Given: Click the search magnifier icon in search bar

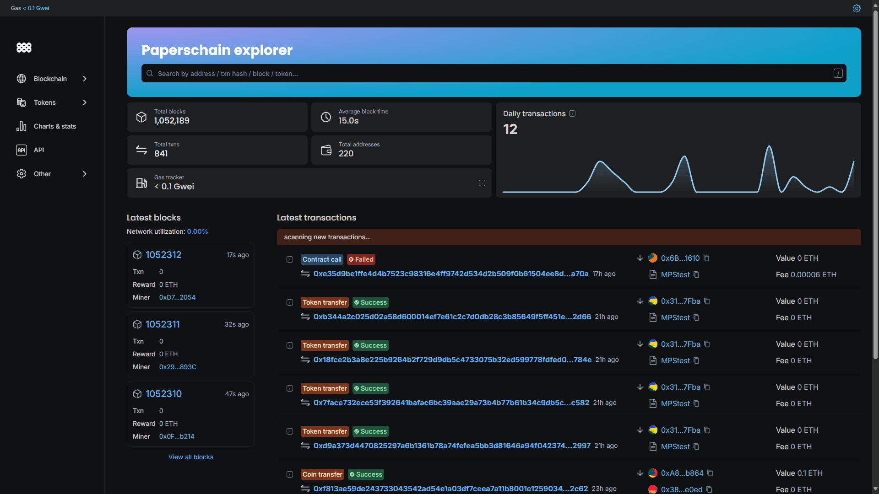Looking at the screenshot, I should [x=150, y=73].
